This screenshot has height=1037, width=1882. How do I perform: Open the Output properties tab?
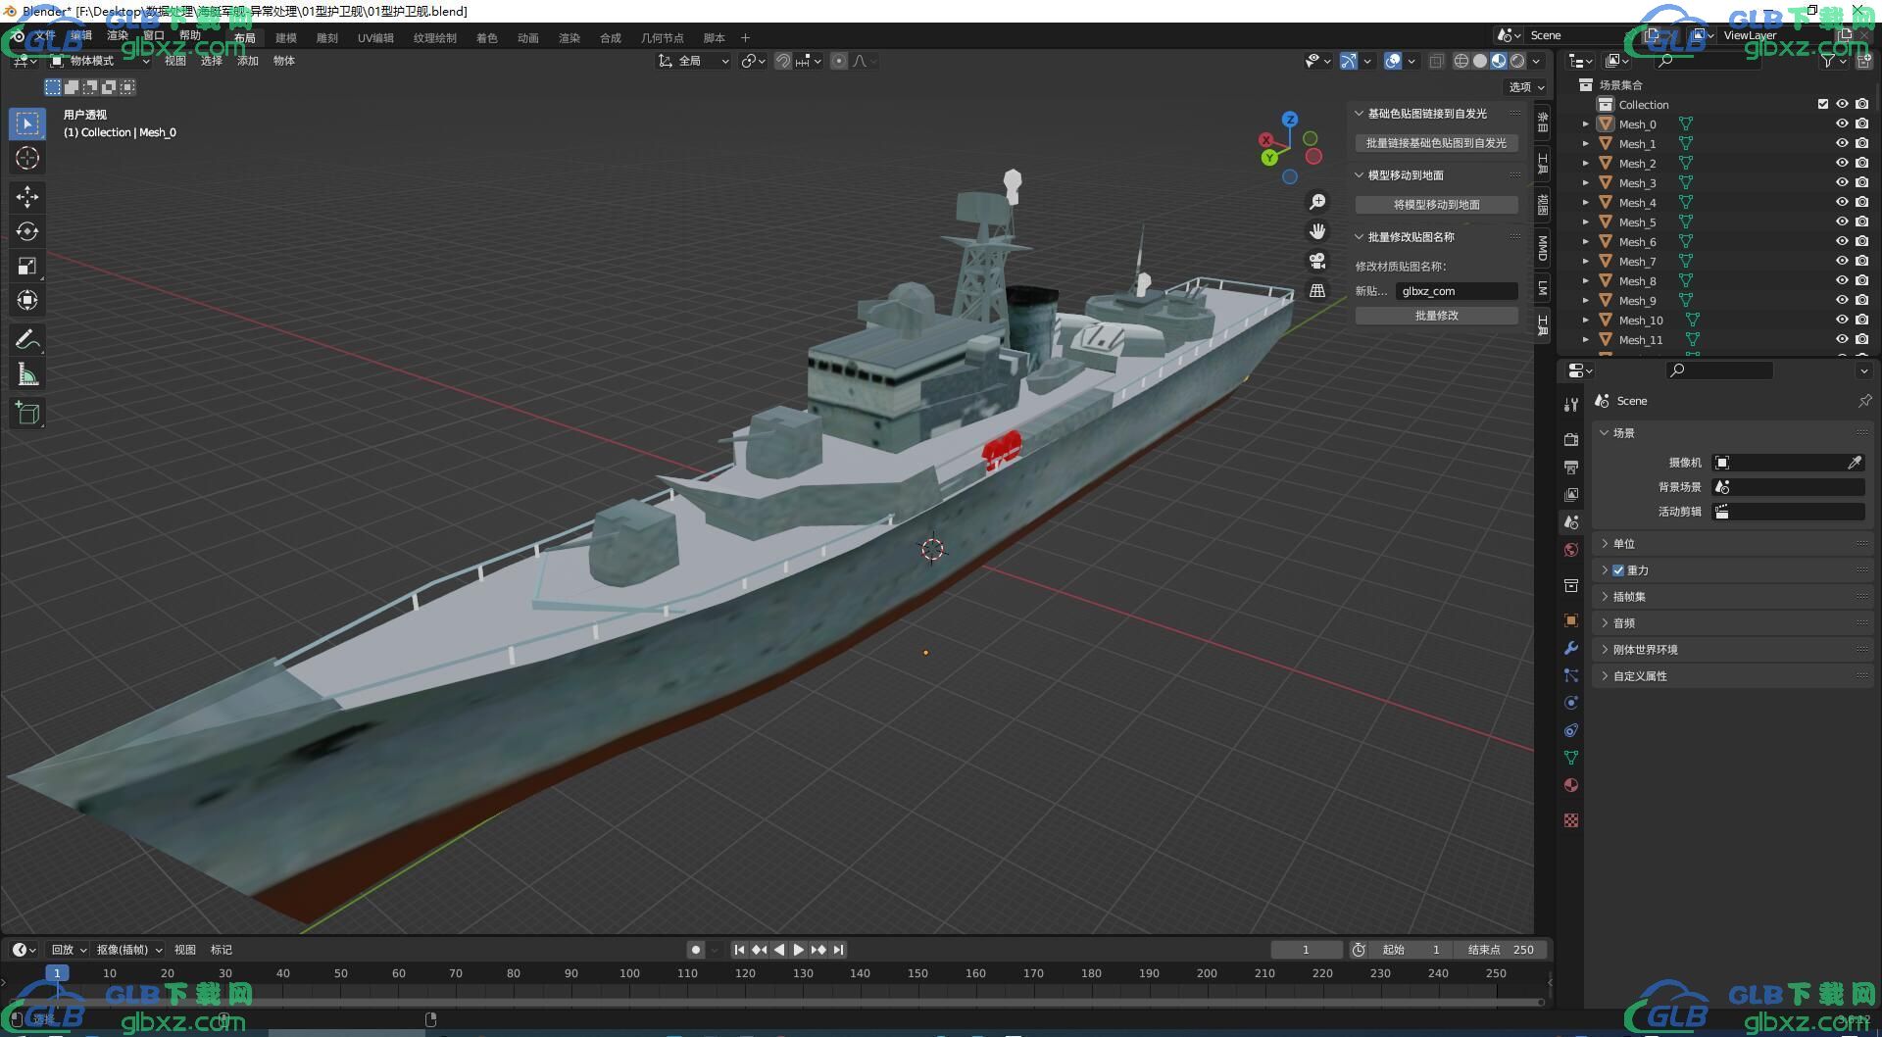click(1571, 467)
